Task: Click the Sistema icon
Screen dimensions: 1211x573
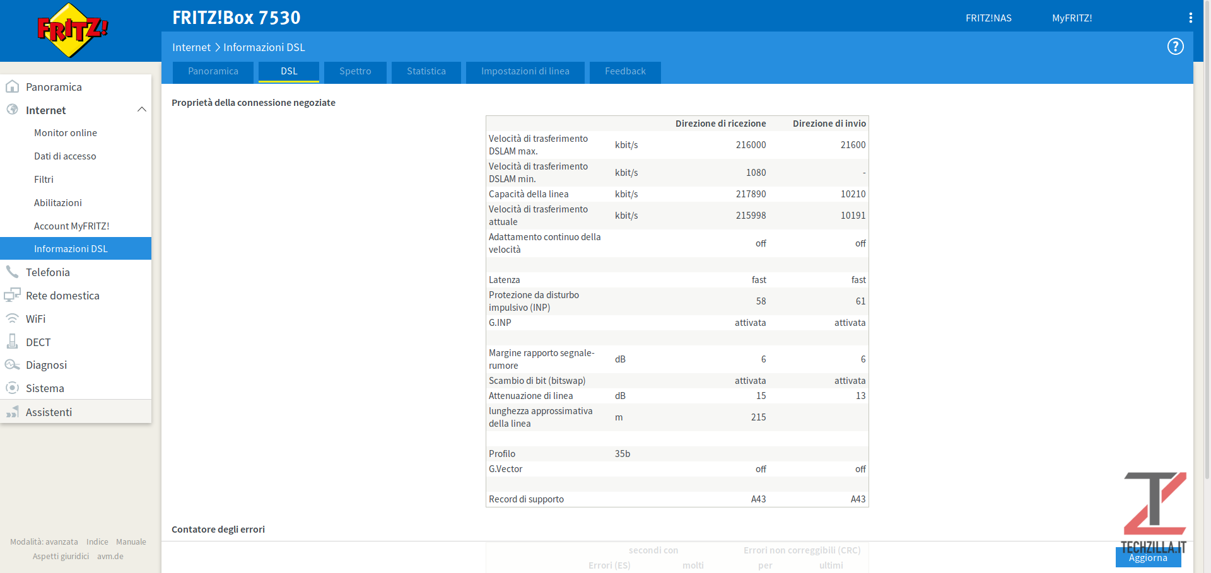Action: 12,388
